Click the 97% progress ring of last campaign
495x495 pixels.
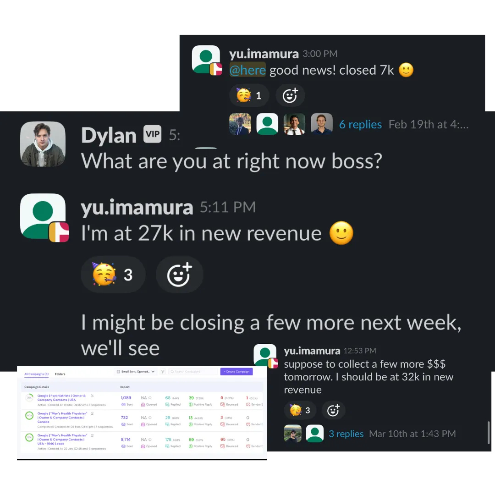tap(29, 438)
